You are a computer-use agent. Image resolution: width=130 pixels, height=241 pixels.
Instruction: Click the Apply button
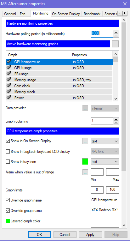point(90,235)
